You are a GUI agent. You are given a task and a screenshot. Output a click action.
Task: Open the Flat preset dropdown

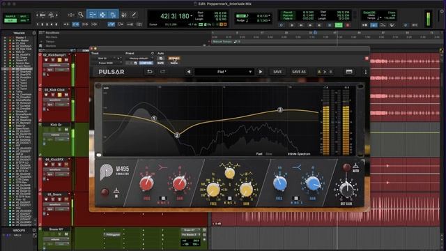tap(224, 72)
